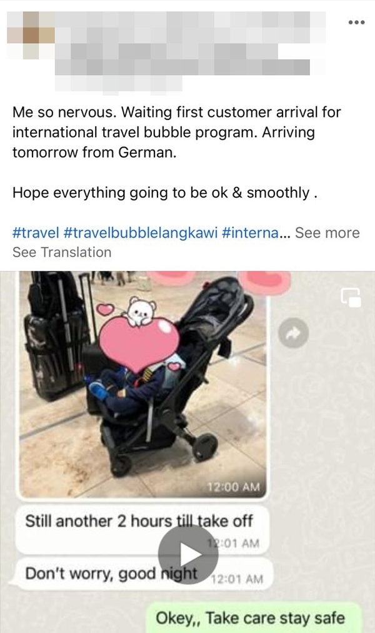Click See Translation under the post

coord(62,252)
